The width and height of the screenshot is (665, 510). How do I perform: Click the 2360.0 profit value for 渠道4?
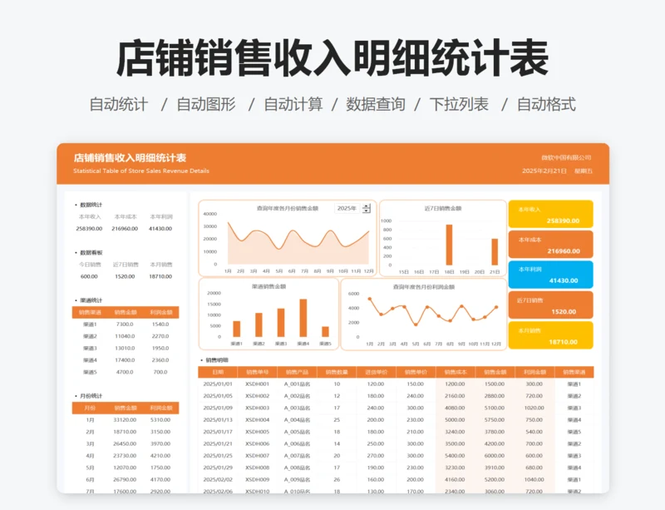160,359
